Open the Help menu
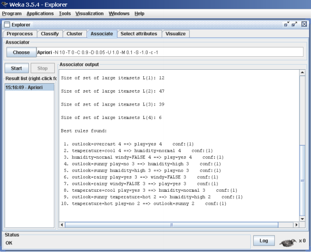The width and height of the screenshot is (311, 252). [139, 13]
